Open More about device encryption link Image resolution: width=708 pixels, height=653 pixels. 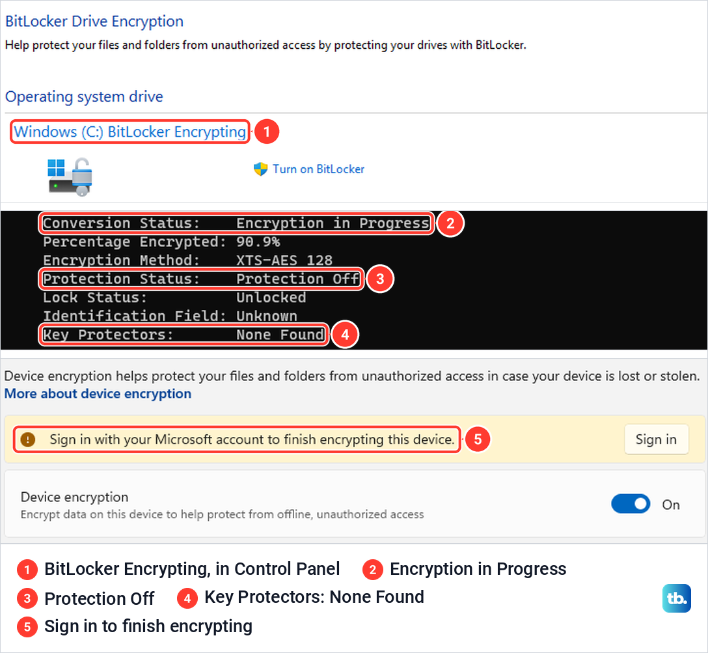pos(98,393)
